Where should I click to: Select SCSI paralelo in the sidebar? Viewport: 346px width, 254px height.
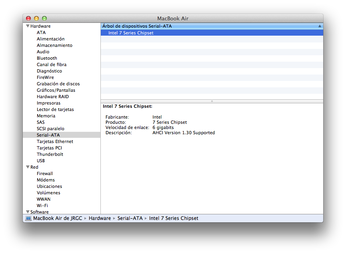click(x=50, y=129)
